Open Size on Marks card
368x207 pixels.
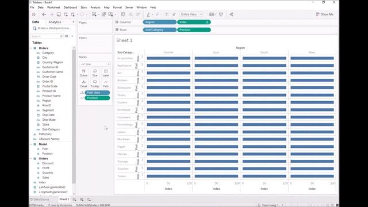point(95,73)
